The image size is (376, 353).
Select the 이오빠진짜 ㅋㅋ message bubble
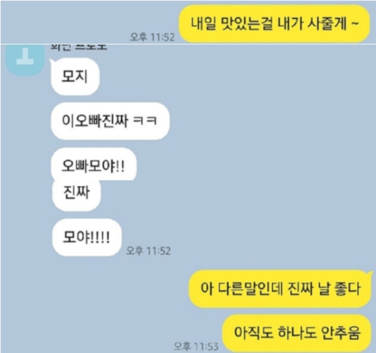[x=110, y=121]
